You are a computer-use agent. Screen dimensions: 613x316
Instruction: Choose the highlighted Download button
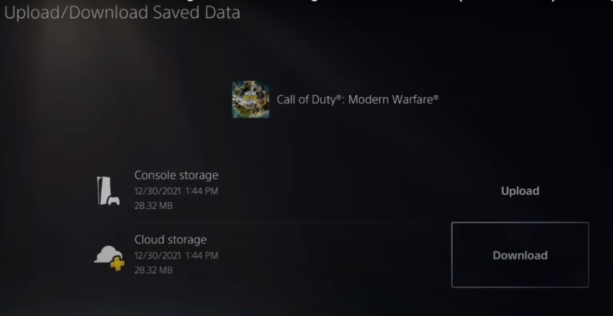tap(520, 255)
